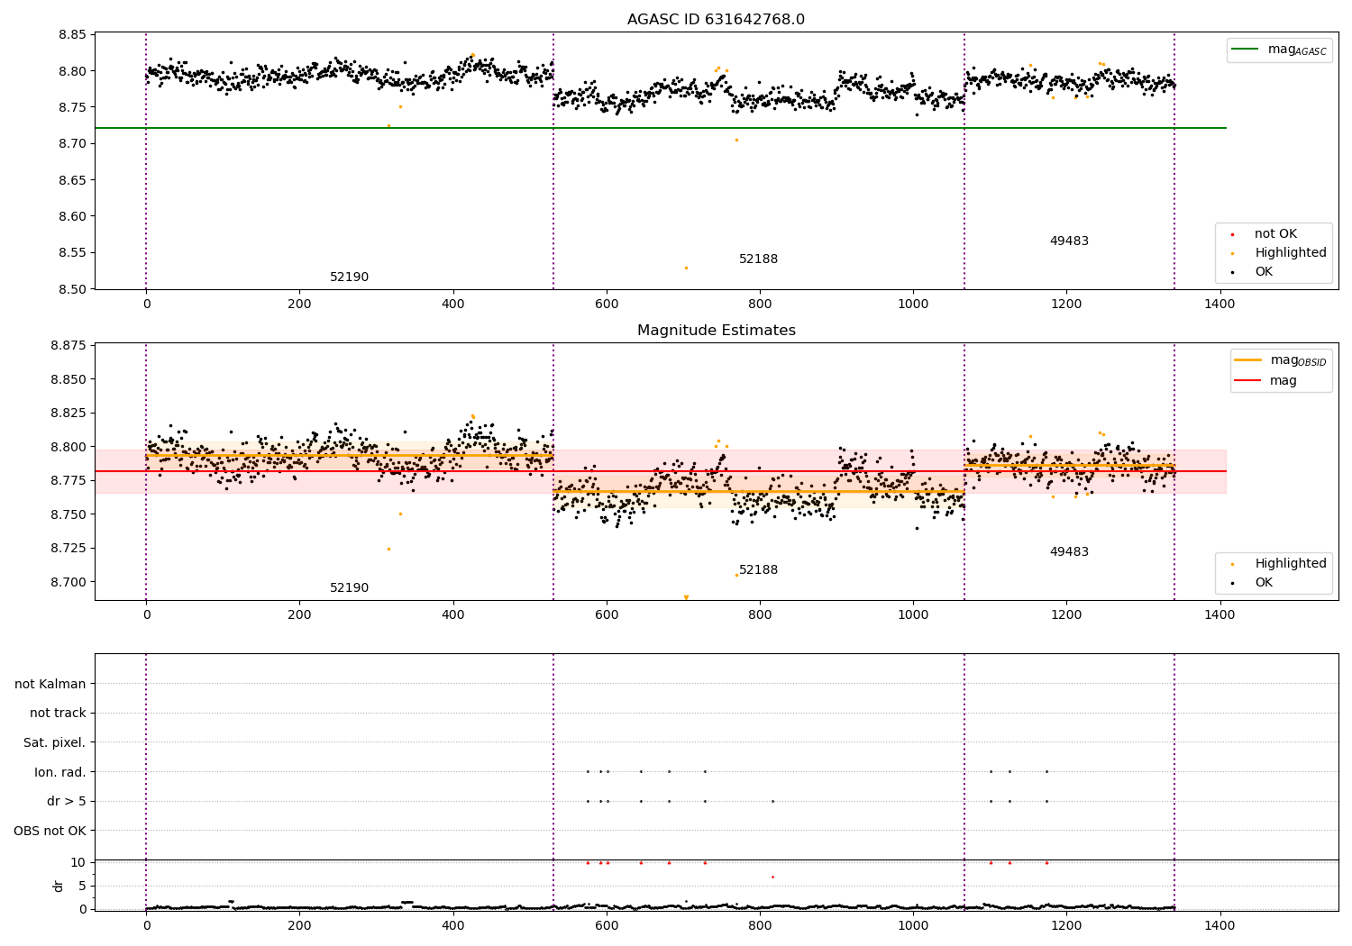This screenshot has width=1352, height=946.
Task: Click the mag OBSID legend entry
Action: click(1280, 360)
